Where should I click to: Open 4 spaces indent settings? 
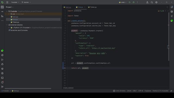pos(148,91)
